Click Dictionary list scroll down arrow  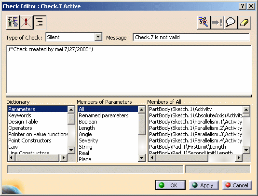(x=71, y=150)
